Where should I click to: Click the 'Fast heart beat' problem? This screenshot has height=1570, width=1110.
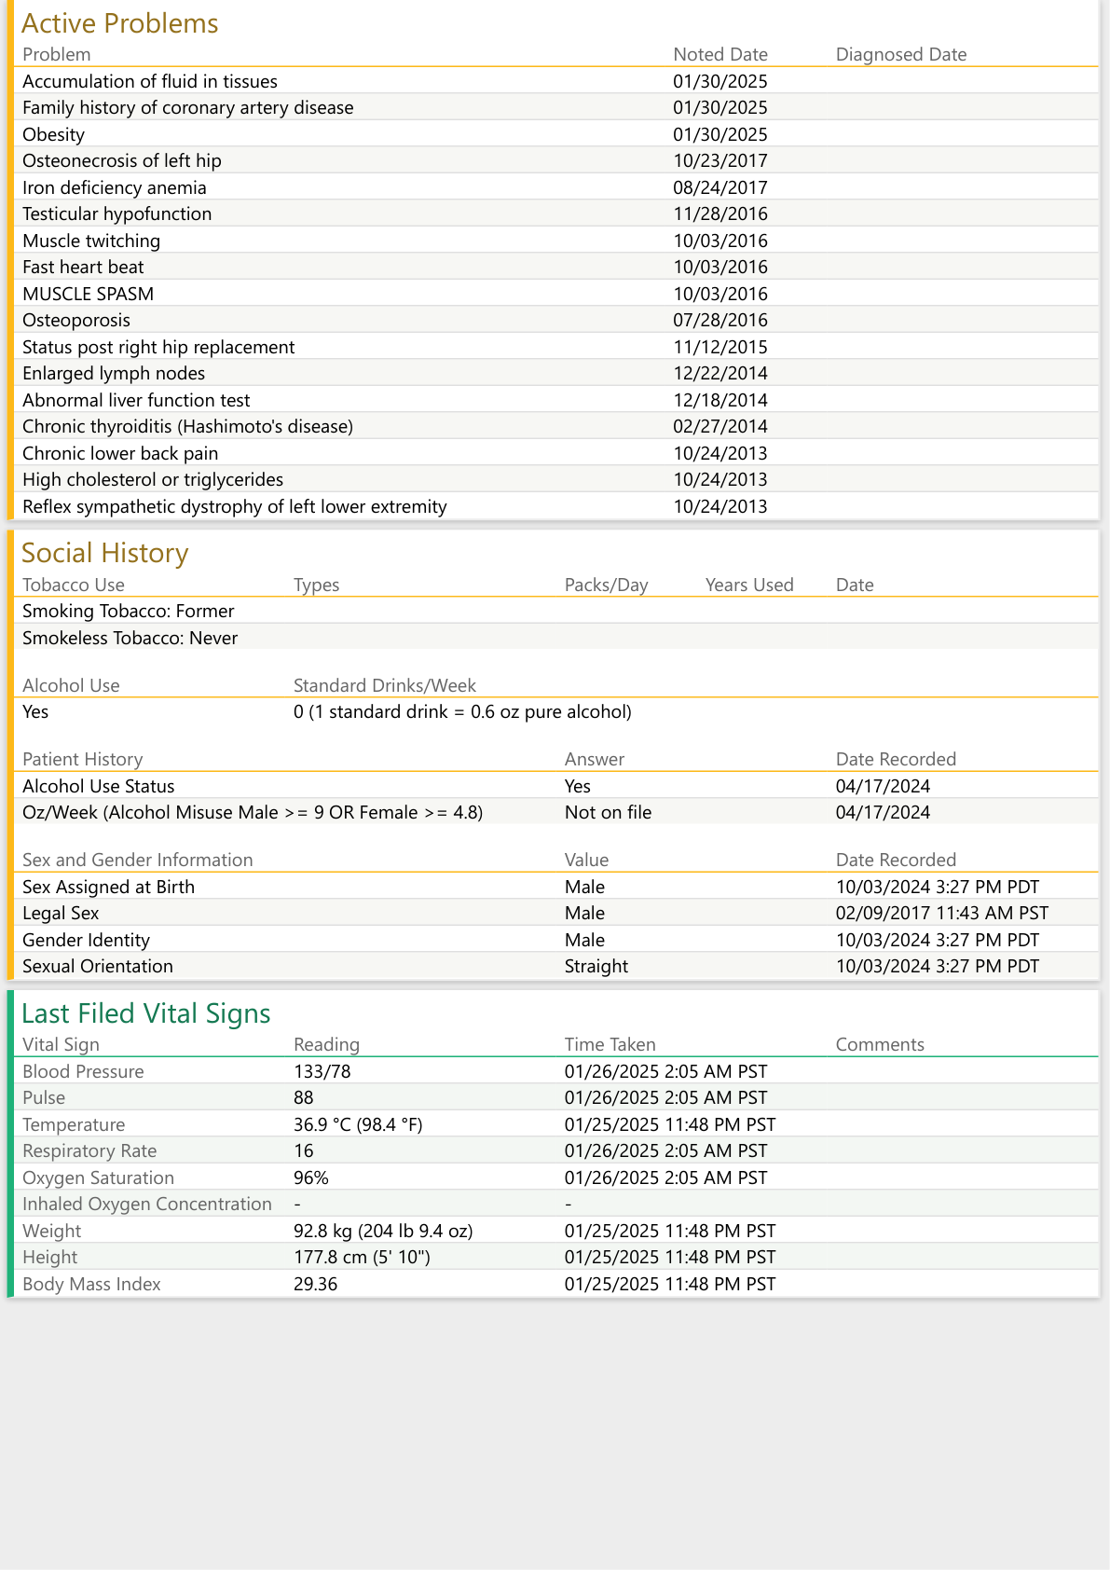click(x=83, y=267)
